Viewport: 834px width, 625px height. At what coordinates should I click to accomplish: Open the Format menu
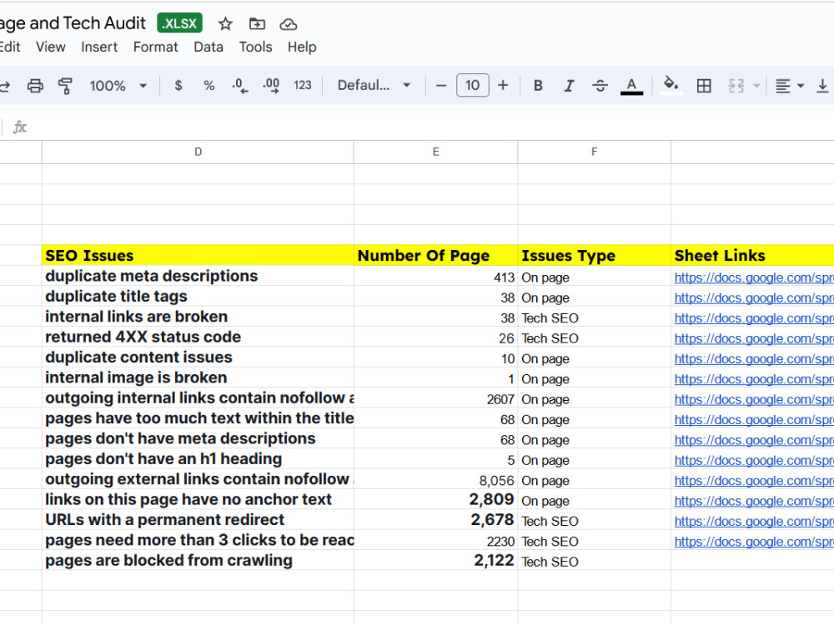click(155, 47)
